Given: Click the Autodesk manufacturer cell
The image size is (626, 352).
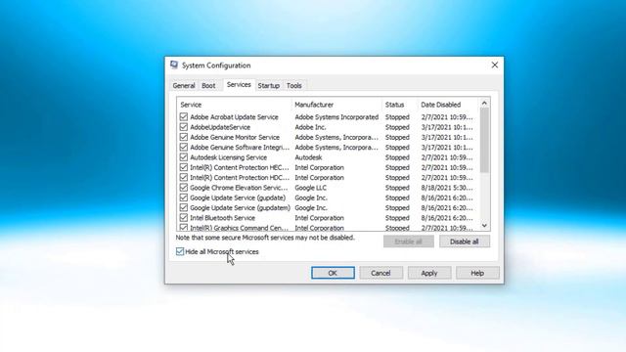Looking at the screenshot, I should pos(308,157).
